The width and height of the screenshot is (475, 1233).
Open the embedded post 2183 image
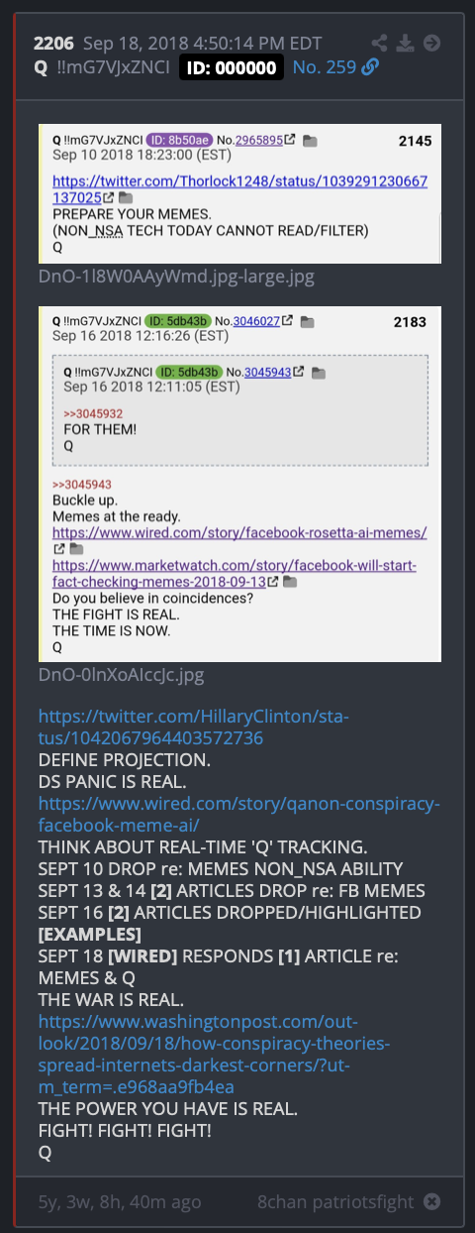point(239,484)
